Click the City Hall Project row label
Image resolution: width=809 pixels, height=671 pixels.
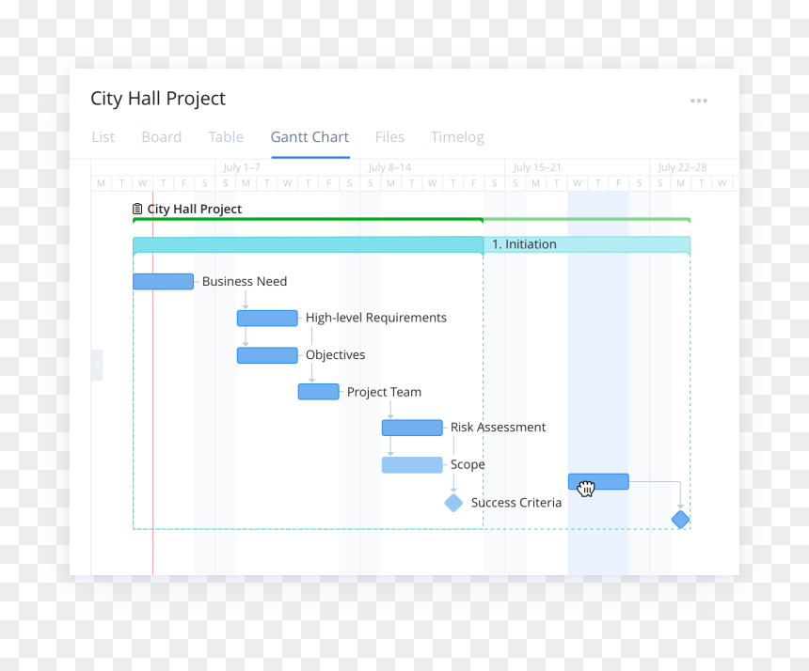pos(195,209)
